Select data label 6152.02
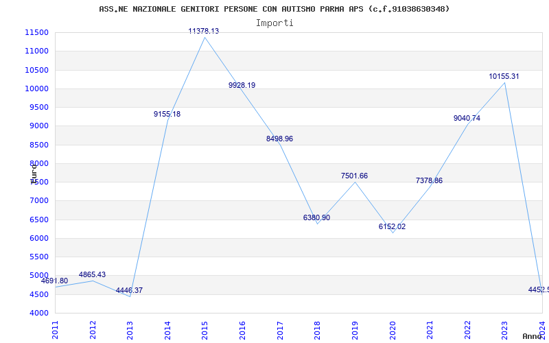This screenshot has height=343, width=549. coord(392,226)
